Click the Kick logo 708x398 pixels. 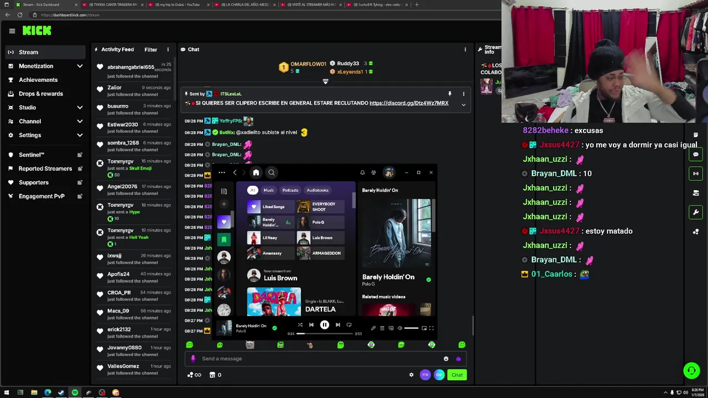pos(37,31)
